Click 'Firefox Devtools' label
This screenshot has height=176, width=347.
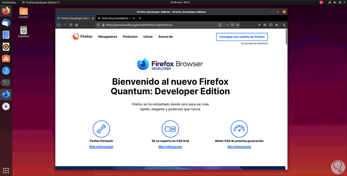tap(101, 141)
